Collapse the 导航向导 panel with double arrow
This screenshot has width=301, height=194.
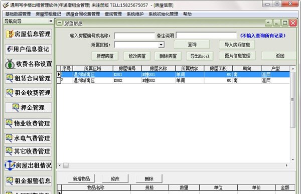pos(51,21)
